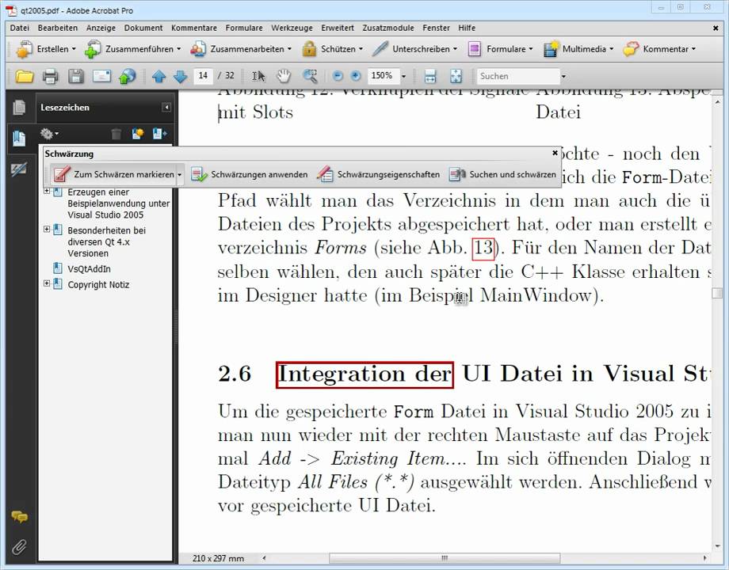The width and height of the screenshot is (729, 570).
Task: Expand Copyright Notiz bookmark
Action: [47, 283]
